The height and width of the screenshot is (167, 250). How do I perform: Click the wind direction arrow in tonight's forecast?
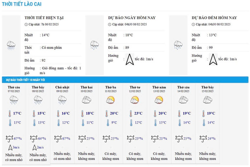[x=213, y=59]
